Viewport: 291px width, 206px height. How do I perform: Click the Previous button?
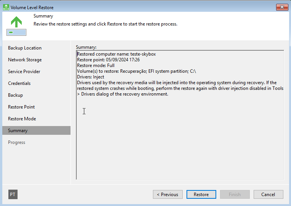point(168,194)
